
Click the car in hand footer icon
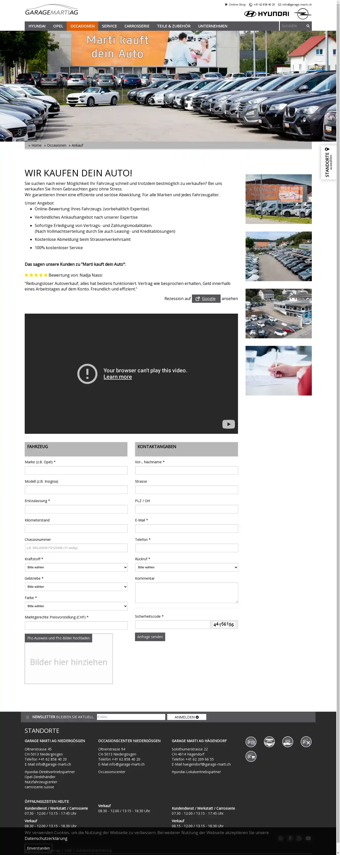click(x=288, y=741)
